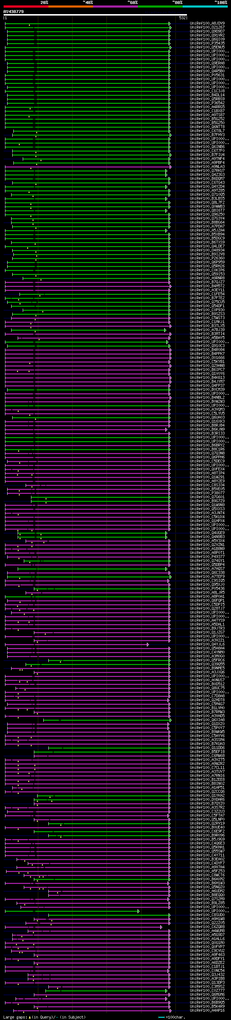
Task: Click the UniRef100_C1C3J8 label
Action: point(207,91)
